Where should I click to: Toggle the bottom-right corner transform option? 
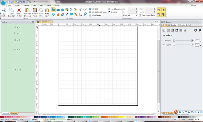point(163,14)
